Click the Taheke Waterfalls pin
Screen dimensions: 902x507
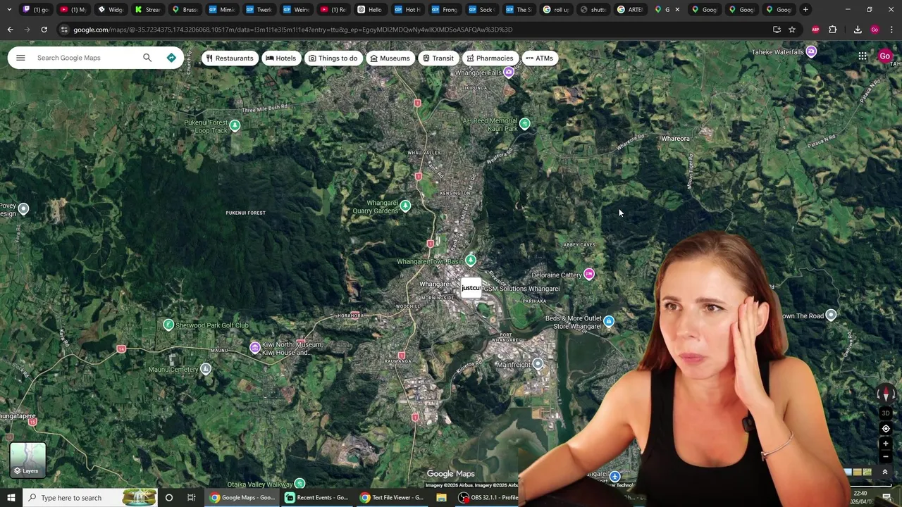click(x=811, y=51)
